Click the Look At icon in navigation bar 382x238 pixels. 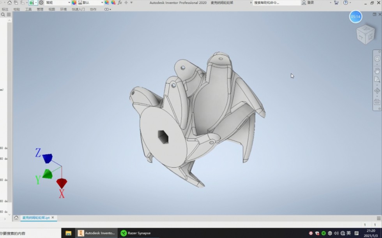pyautogui.click(x=377, y=102)
